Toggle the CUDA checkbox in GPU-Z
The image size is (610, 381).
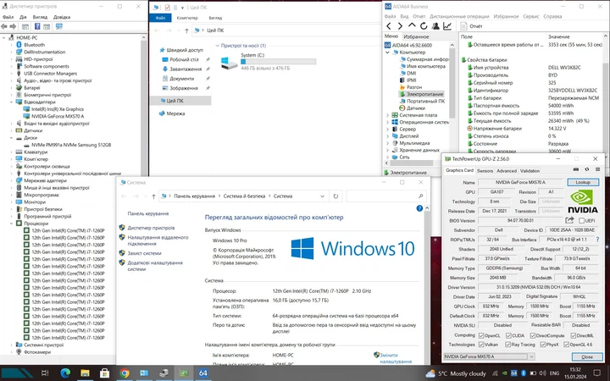point(508,335)
